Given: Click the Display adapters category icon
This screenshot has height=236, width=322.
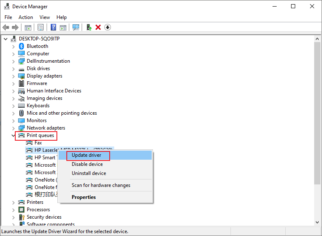Looking at the screenshot, I should click(x=21, y=76).
